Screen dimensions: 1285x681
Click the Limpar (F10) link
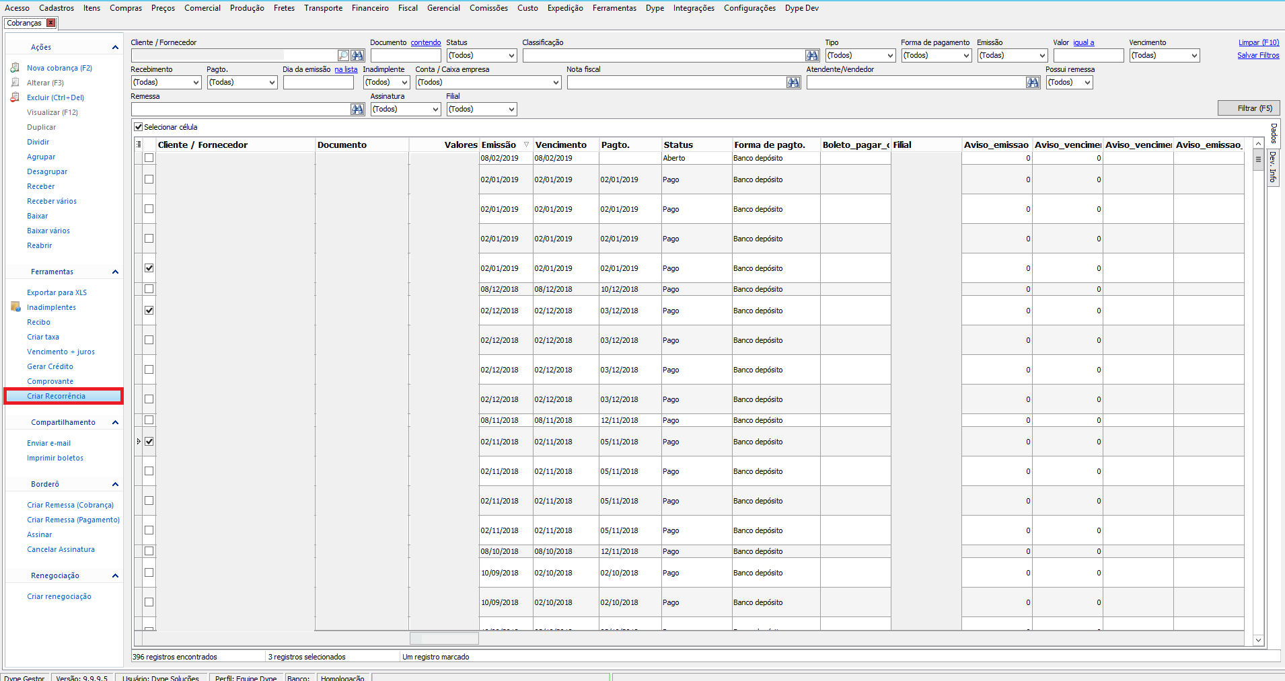(x=1259, y=42)
